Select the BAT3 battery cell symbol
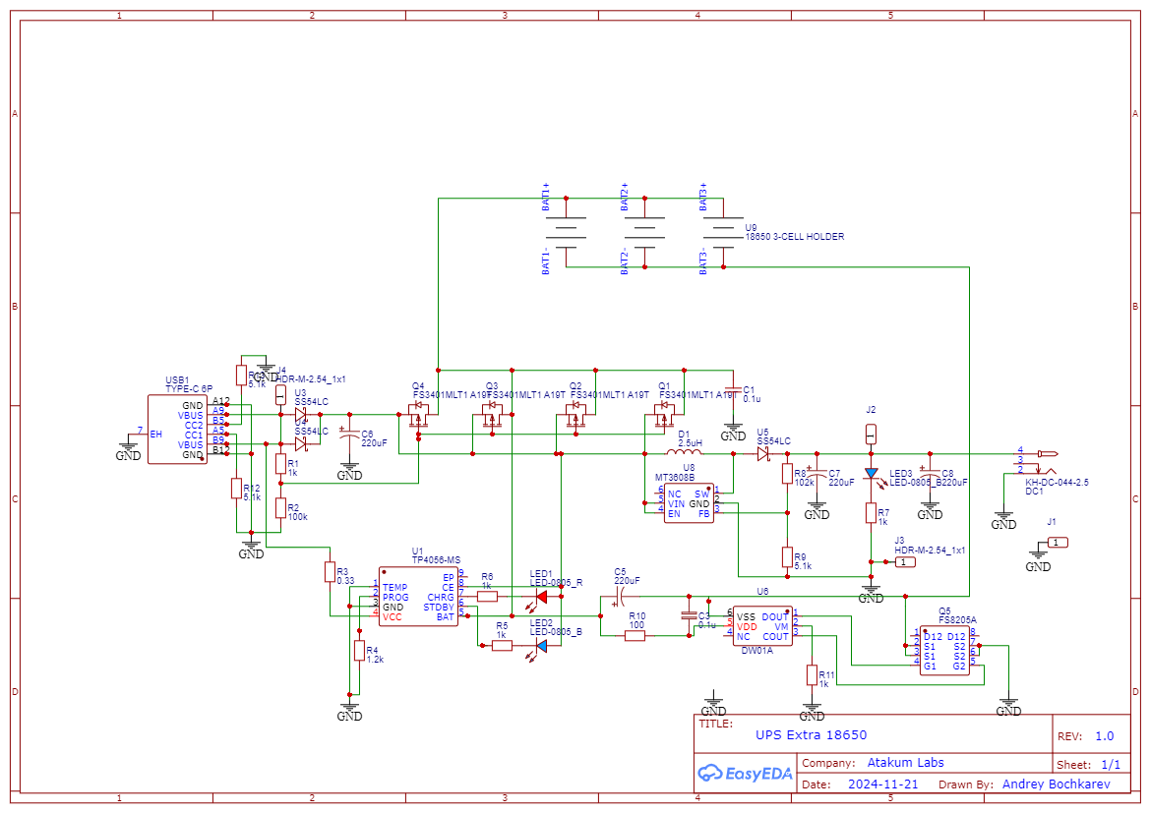This screenshot has width=1150, height=813. [x=723, y=232]
